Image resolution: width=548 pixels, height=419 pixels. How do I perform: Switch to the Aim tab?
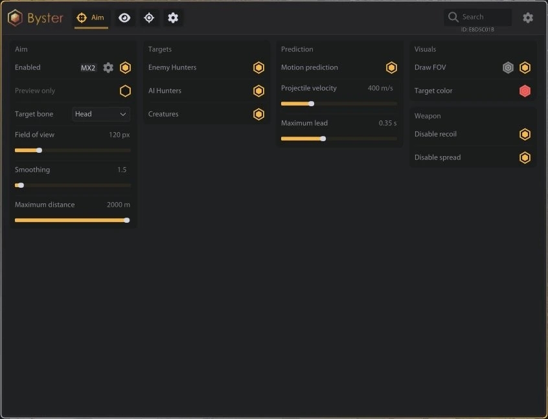tap(91, 17)
